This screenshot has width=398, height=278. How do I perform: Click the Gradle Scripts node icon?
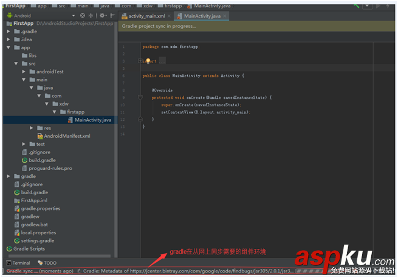point(9,249)
